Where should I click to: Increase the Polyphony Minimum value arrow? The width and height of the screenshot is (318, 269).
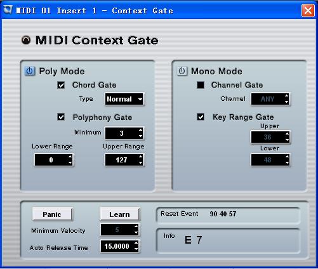click(x=141, y=130)
